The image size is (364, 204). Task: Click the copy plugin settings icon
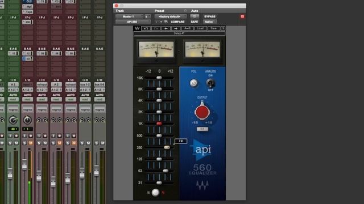(166, 22)
